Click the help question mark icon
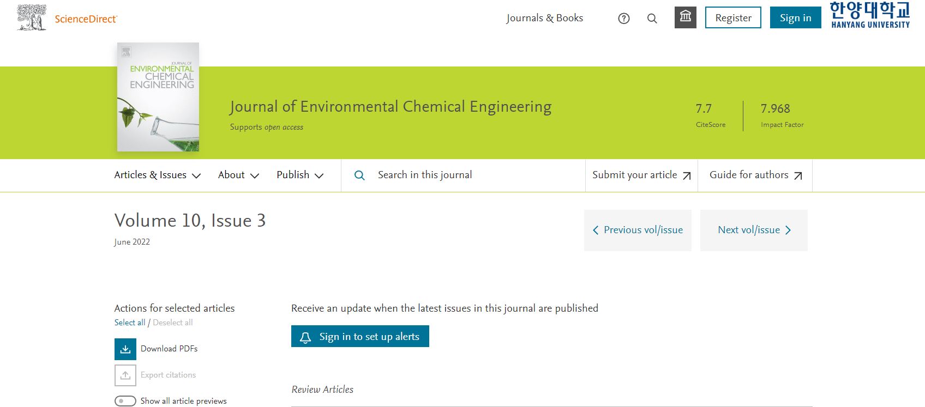The width and height of the screenshot is (925, 407). click(x=623, y=19)
